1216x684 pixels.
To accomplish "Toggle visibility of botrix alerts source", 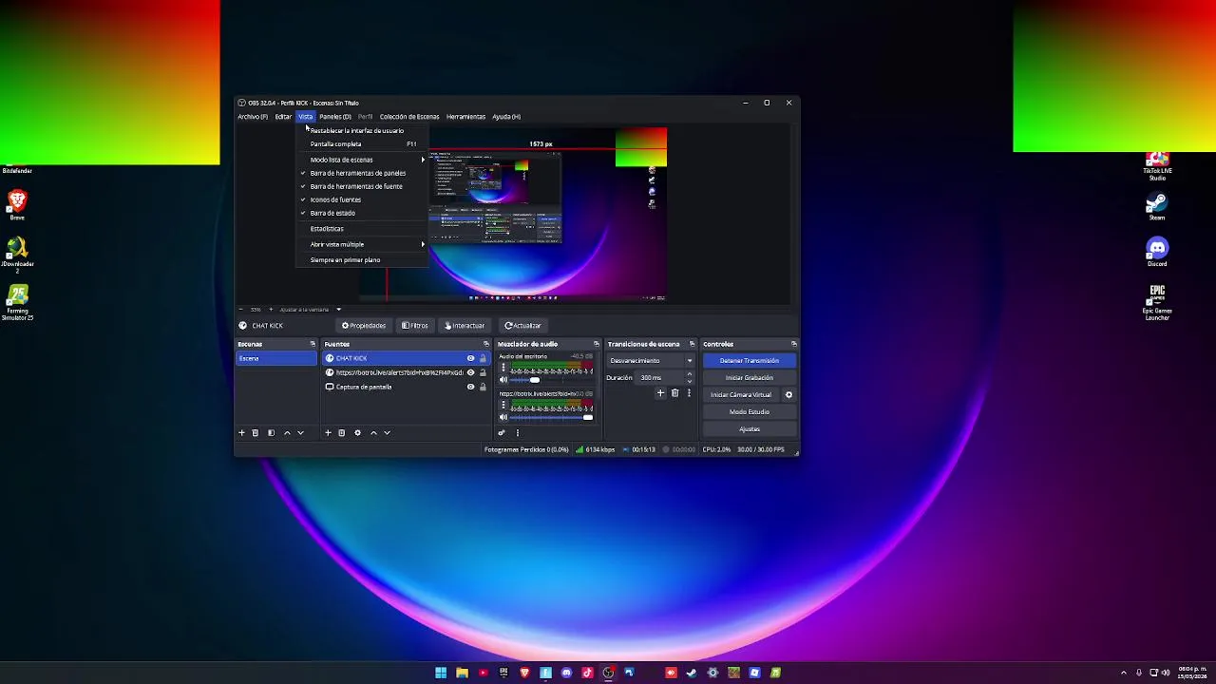I will tap(470, 372).
